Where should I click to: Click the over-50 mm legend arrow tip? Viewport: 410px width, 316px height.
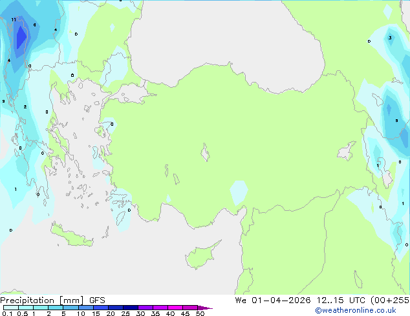point(205,308)
